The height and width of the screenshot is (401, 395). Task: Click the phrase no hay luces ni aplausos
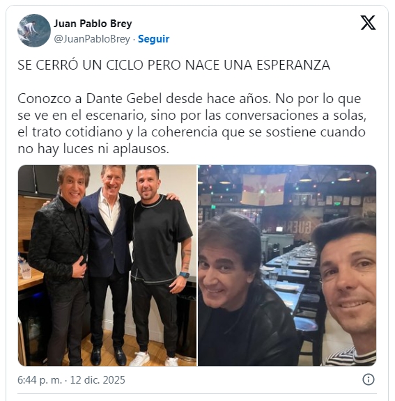93,149
